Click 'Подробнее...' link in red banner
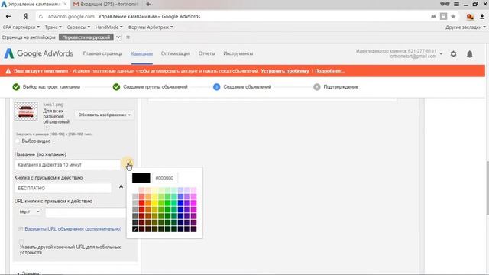The width and height of the screenshot is (489, 275). [329, 71]
